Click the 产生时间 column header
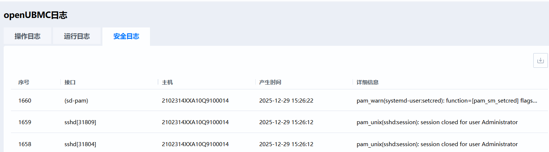 pyautogui.click(x=270, y=82)
